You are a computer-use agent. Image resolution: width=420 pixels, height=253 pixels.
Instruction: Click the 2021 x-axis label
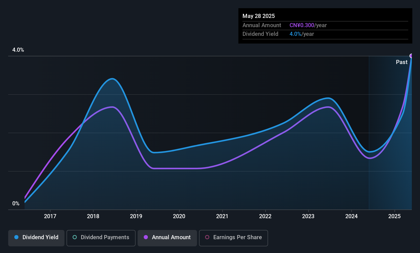pyautogui.click(x=222, y=216)
